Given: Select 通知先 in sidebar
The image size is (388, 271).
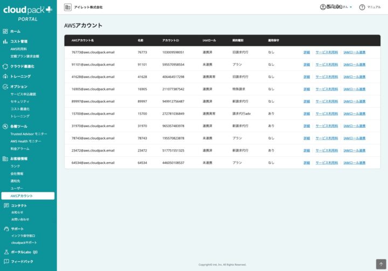Looking at the screenshot, I should click(x=15, y=181).
